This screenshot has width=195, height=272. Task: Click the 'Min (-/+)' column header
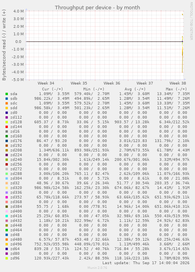pos(94,89)
